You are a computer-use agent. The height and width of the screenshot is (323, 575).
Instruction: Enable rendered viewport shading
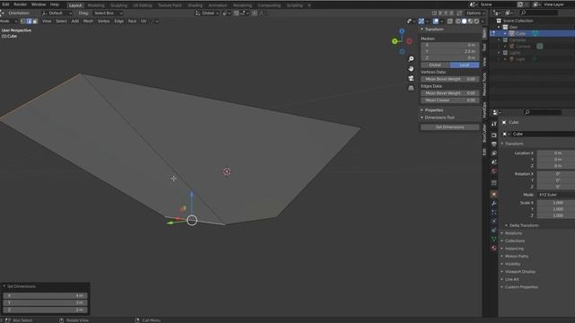476,22
